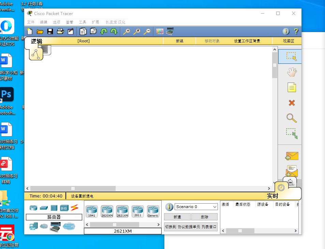The image size is (325, 249).
Task: Choose the Select tool
Action: [x=290, y=56]
